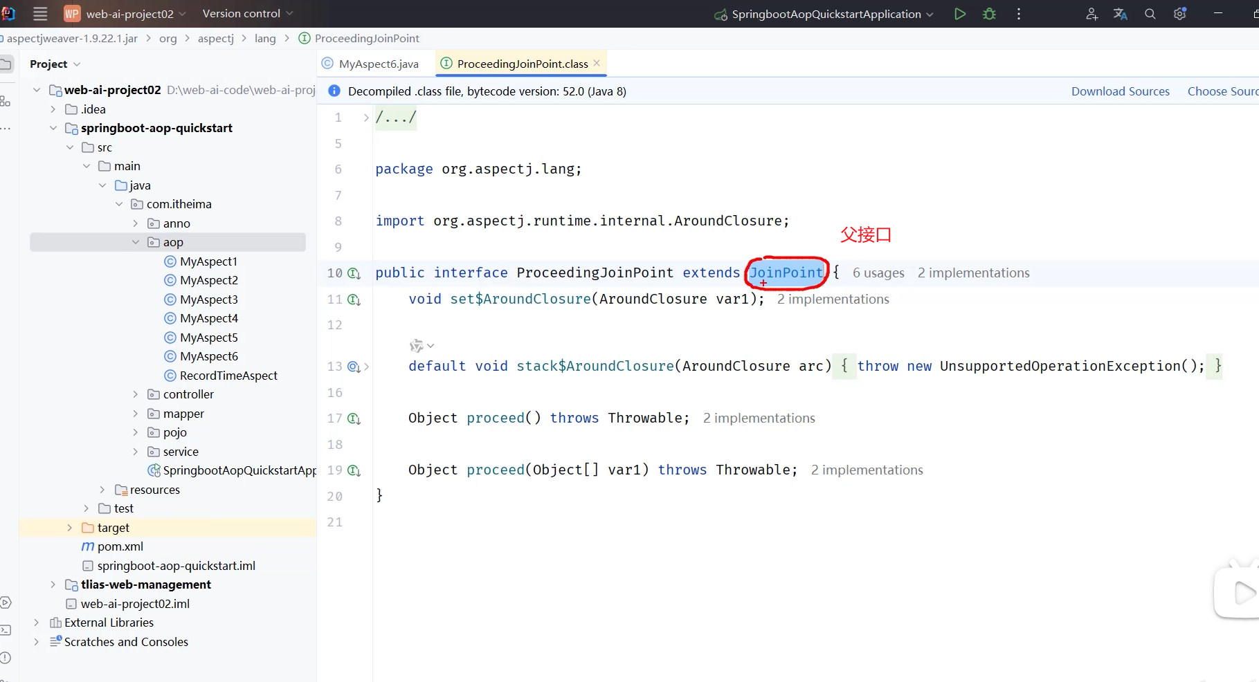Open the Project view dropdown

(x=55, y=64)
